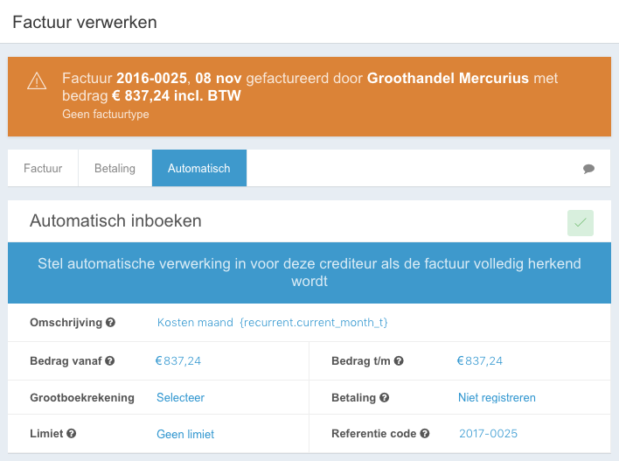Edit Bedrag t/m value €837,24
619x461 pixels.
(x=480, y=360)
